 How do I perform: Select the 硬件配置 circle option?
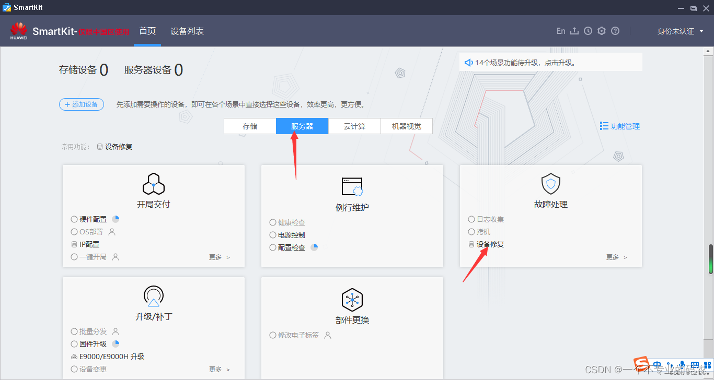[x=74, y=219]
